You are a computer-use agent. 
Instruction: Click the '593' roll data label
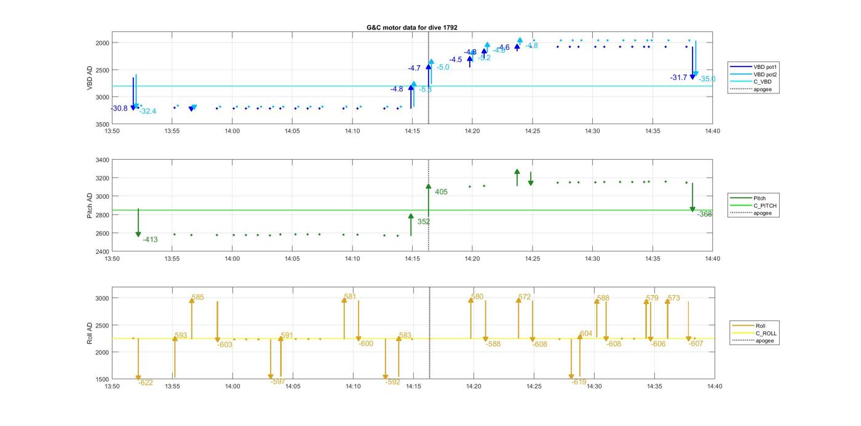tap(181, 336)
